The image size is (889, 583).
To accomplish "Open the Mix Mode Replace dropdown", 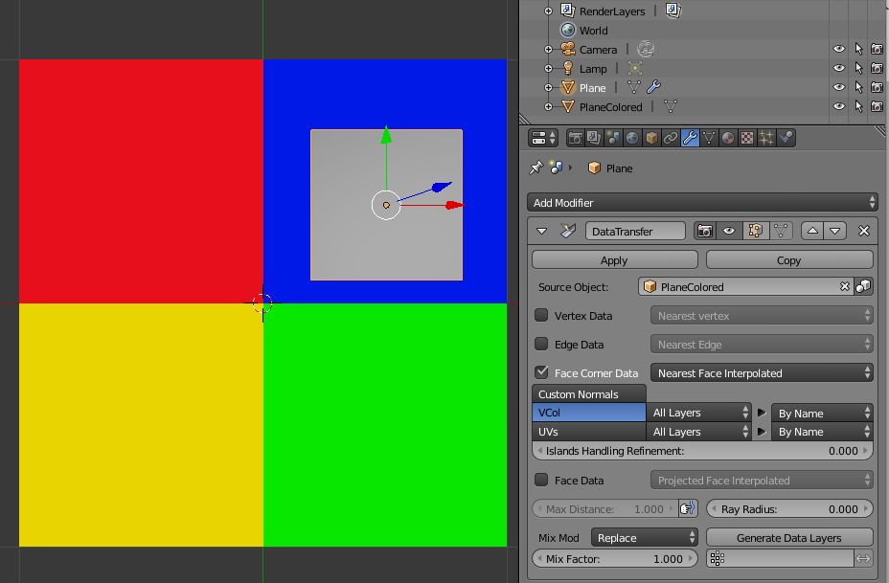I will [645, 538].
